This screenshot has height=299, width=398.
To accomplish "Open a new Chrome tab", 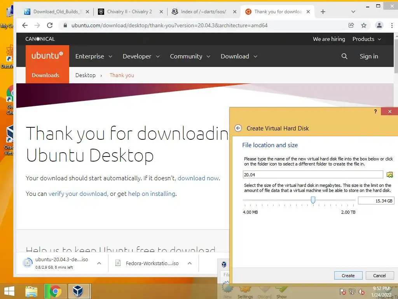I will point(323,12).
